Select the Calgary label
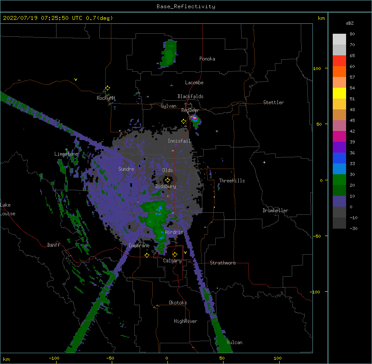372x364 pixels. tap(172, 261)
